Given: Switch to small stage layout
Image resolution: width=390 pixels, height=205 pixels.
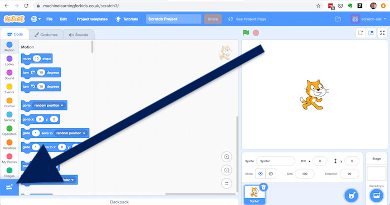Looking at the screenshot, I should point(360,33).
